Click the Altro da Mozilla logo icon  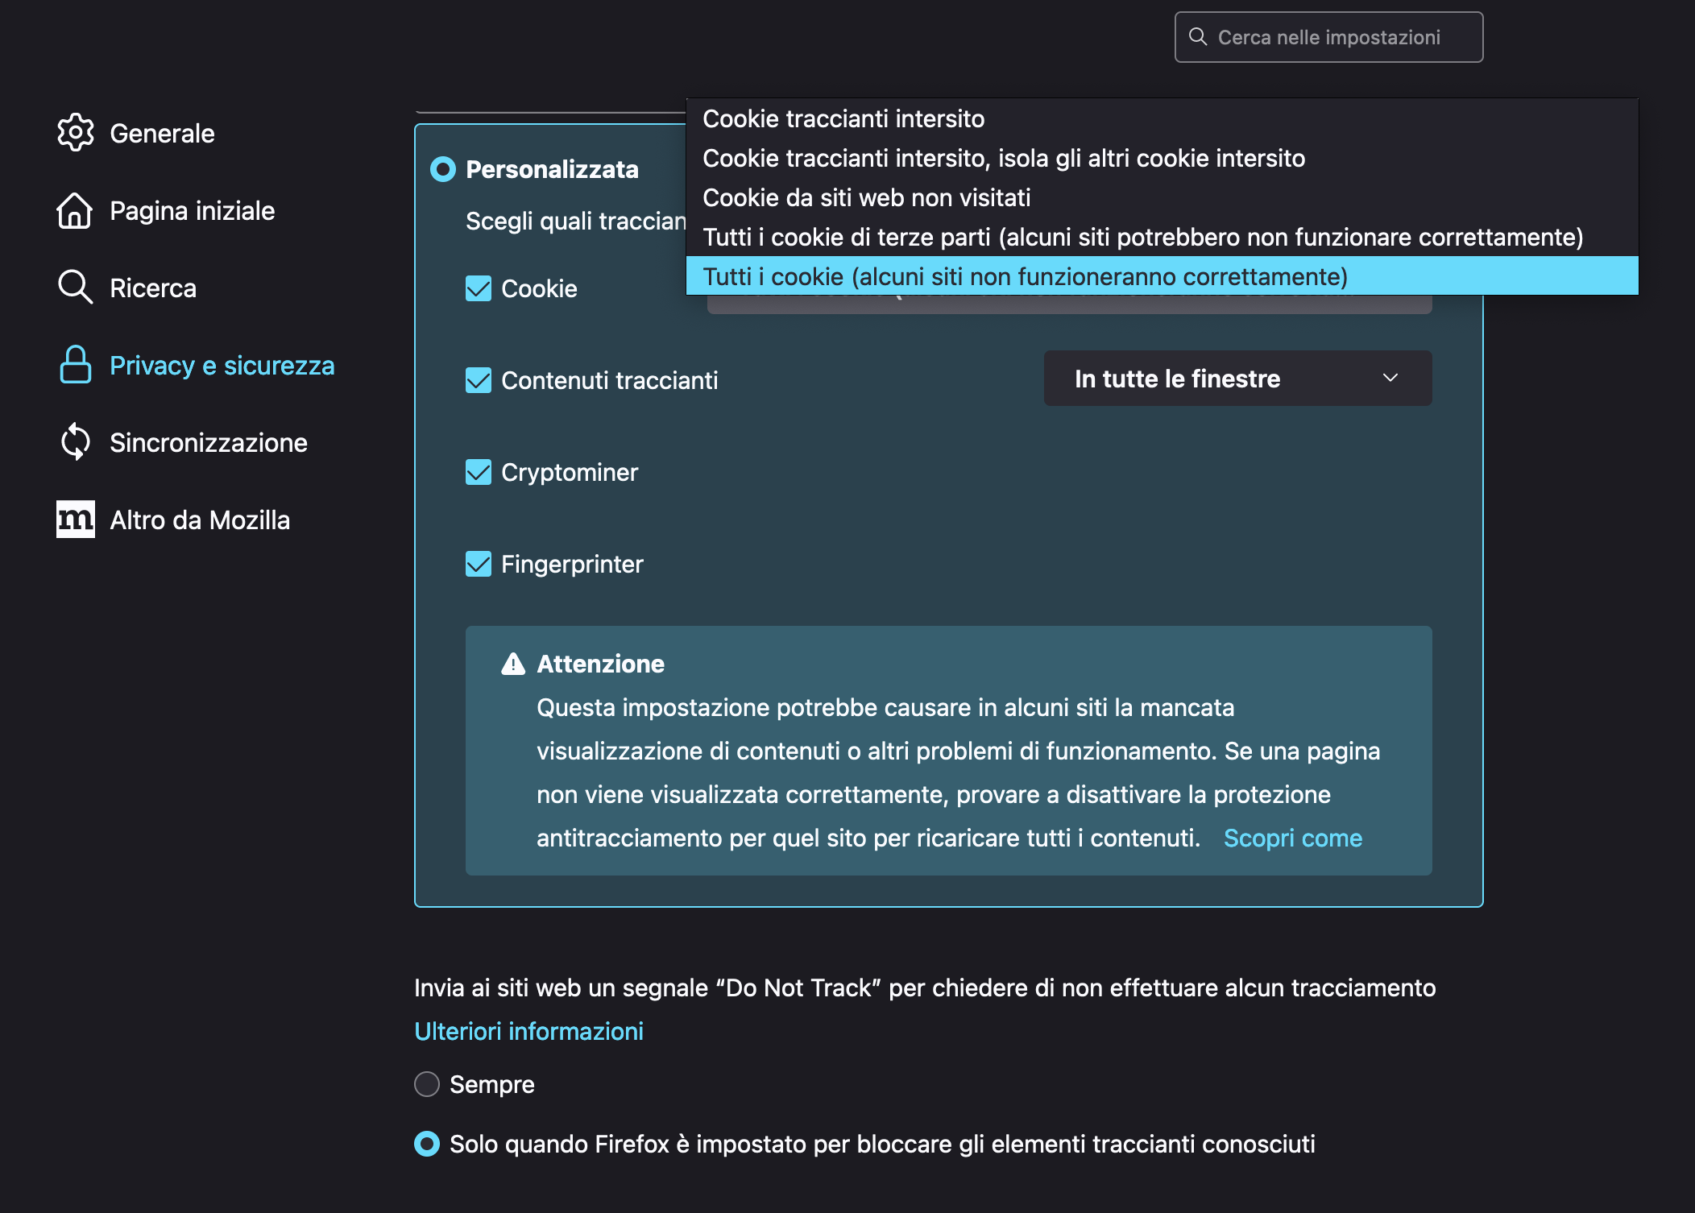(x=75, y=520)
